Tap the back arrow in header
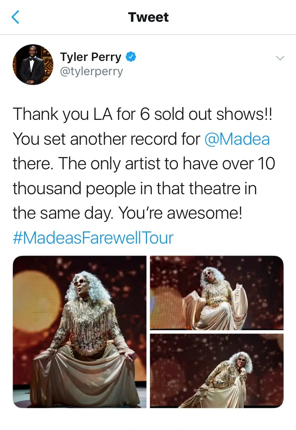This screenshot has width=296, height=430. pyautogui.click(x=15, y=17)
